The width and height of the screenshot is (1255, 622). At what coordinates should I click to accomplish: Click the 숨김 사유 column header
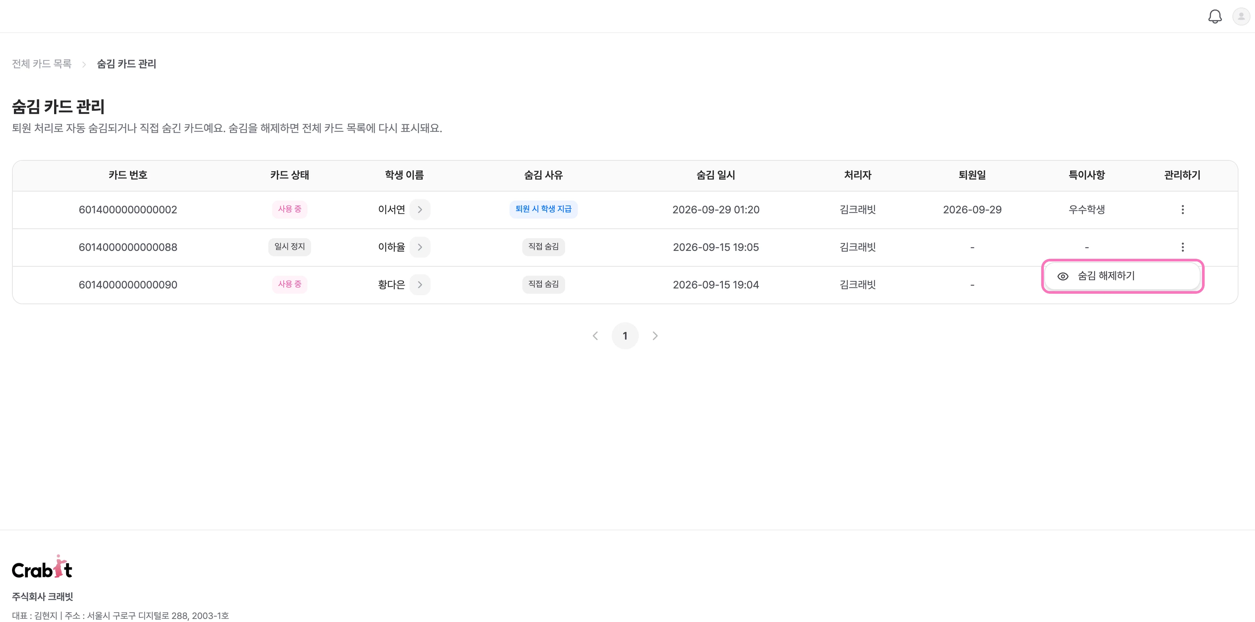(x=543, y=175)
